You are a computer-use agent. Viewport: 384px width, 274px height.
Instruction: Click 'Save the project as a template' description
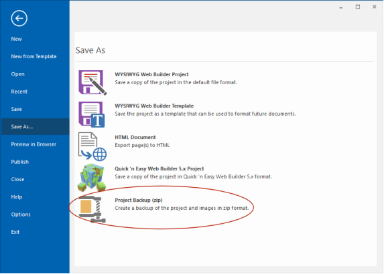point(205,114)
